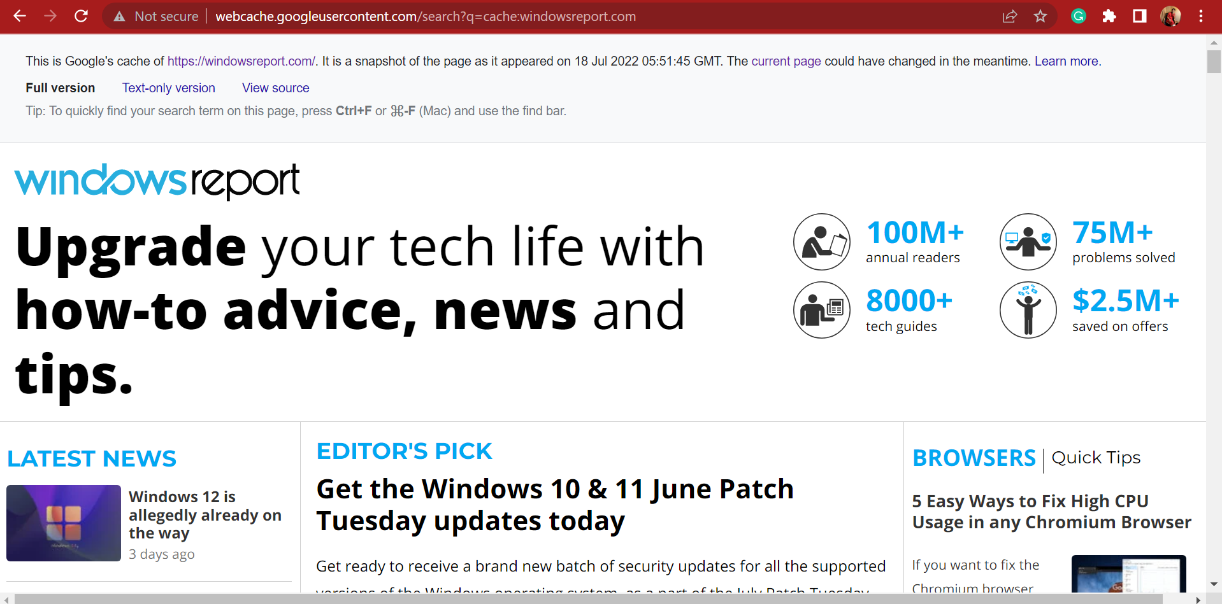Click the vertical scrollbar up arrow
Viewport: 1222px width, 604px height.
[1214, 43]
